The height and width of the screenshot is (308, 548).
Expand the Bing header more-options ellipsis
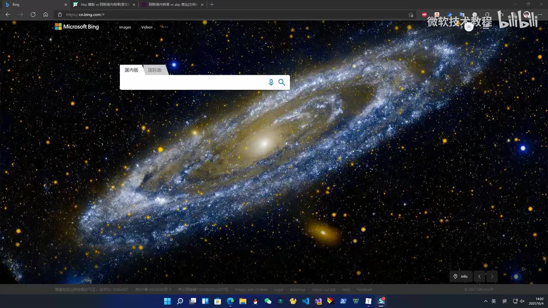[x=165, y=27]
